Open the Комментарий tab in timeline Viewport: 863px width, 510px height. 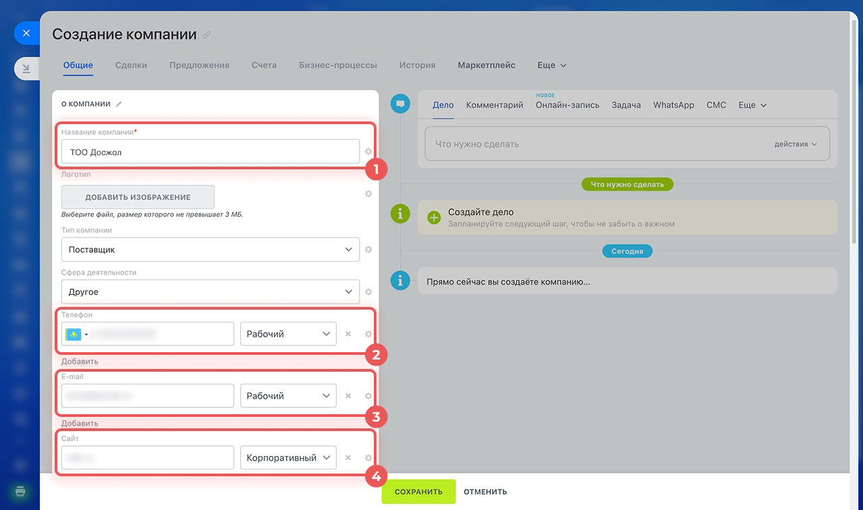click(x=495, y=105)
